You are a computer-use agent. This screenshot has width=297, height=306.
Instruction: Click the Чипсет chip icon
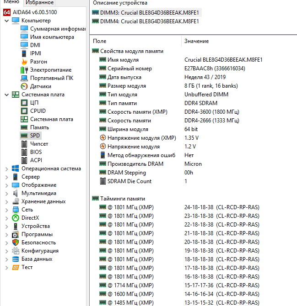point(24,144)
